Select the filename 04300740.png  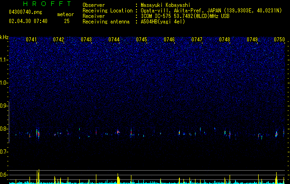point(25,12)
